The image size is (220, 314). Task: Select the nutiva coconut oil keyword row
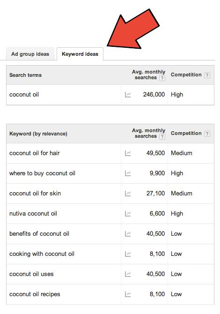[x=110, y=214]
